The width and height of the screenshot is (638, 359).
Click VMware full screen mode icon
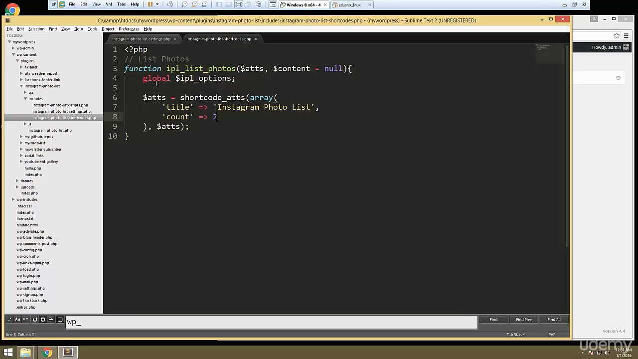(x=238, y=4)
